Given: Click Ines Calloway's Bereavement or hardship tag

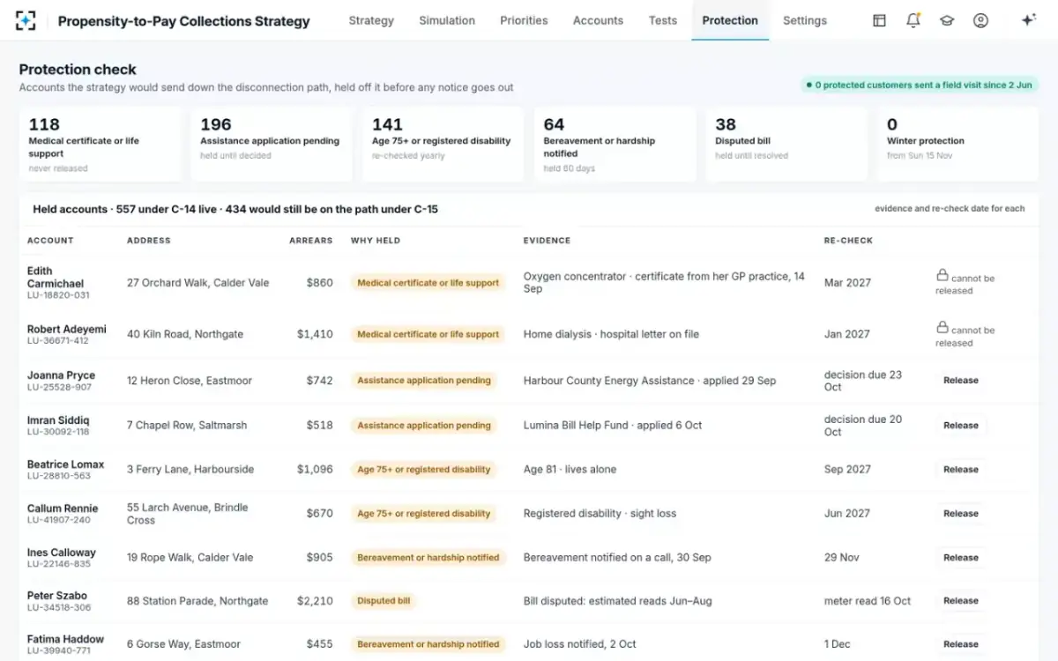Looking at the screenshot, I should pyautogui.click(x=428, y=558).
